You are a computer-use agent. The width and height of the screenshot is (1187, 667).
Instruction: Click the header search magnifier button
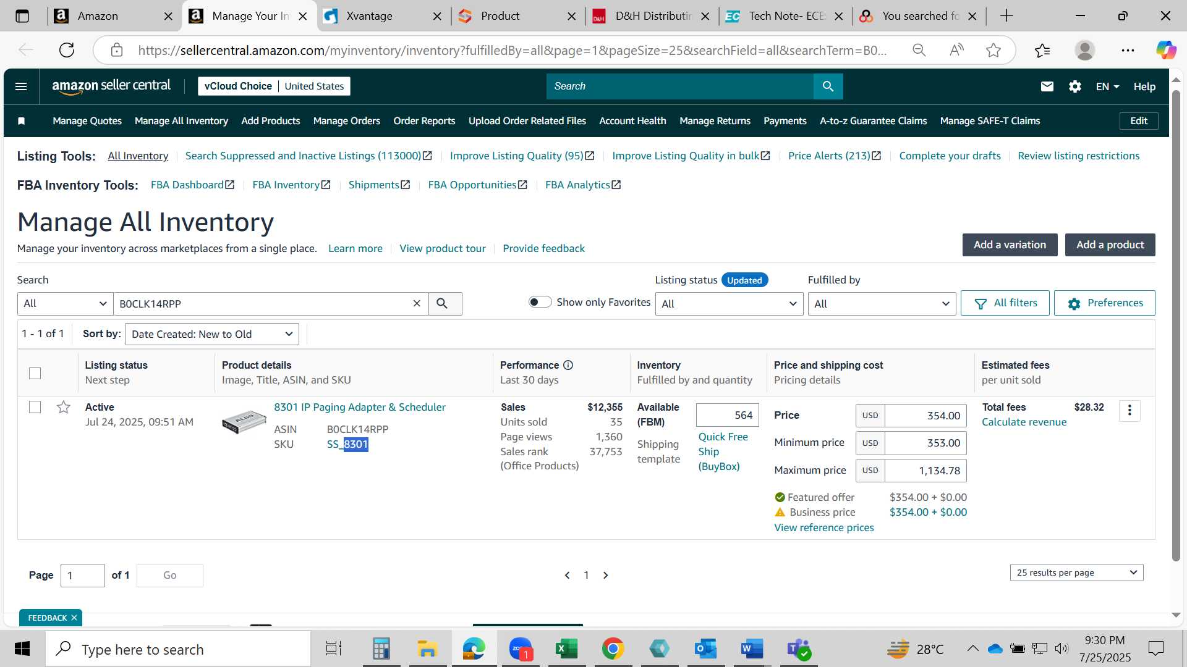click(828, 86)
